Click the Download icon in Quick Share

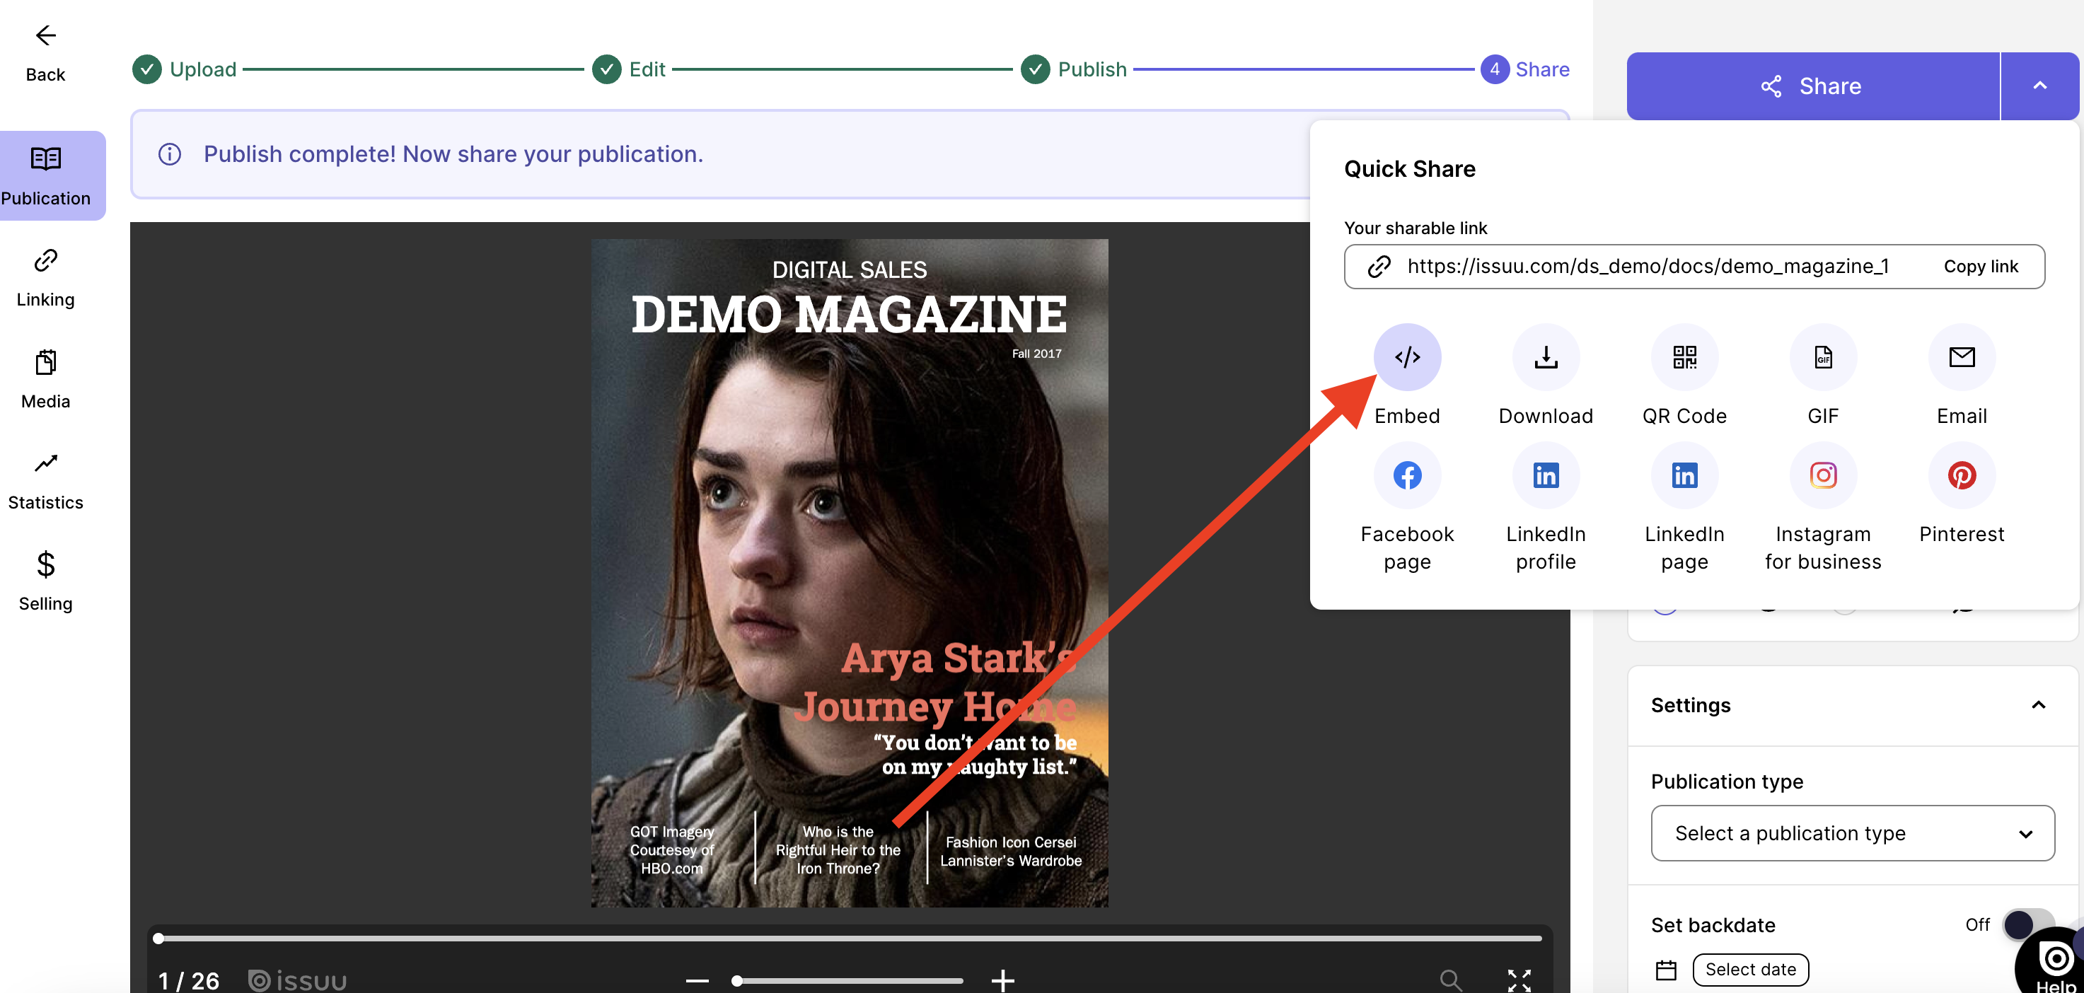tap(1545, 356)
